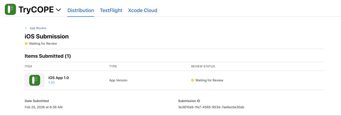Click the App Version type cell

point(118,80)
